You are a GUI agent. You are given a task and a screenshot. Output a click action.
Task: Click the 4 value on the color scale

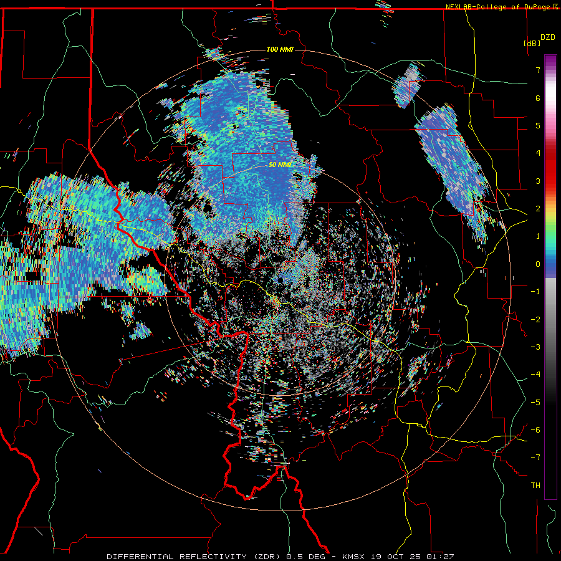pos(538,153)
